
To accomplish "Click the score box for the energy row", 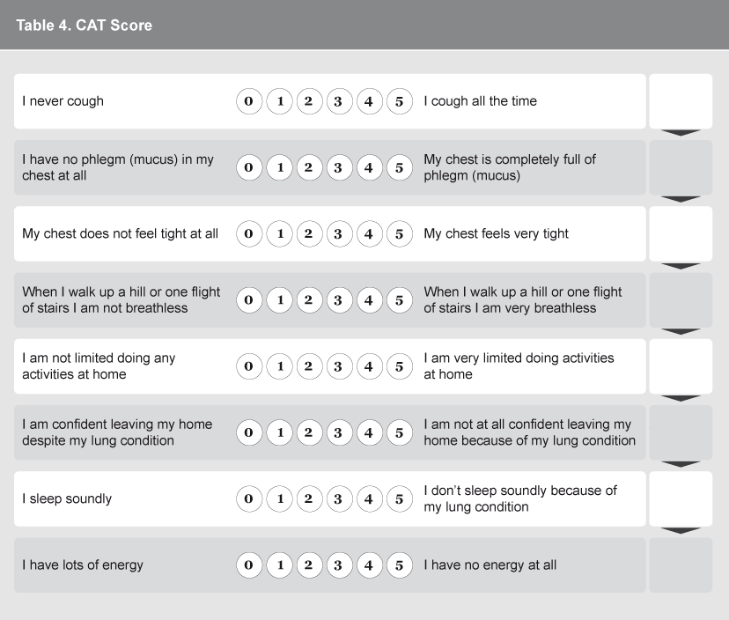I will click(x=680, y=565).
